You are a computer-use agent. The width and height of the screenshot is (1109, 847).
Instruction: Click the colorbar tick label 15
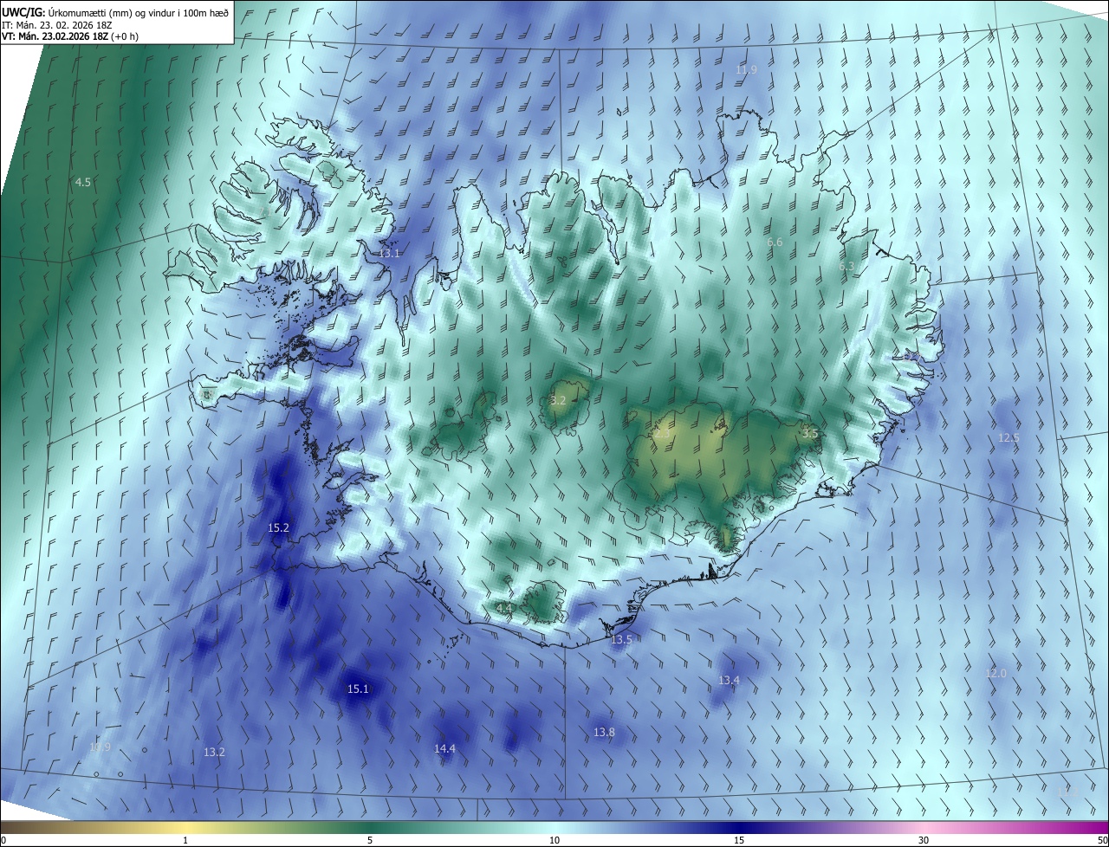tap(739, 840)
